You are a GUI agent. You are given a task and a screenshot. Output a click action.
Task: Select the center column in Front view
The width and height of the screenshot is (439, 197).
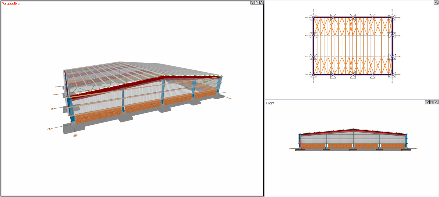click(353, 139)
